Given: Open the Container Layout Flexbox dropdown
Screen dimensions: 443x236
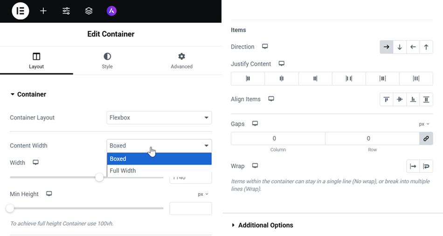Looking at the screenshot, I should pos(159,118).
